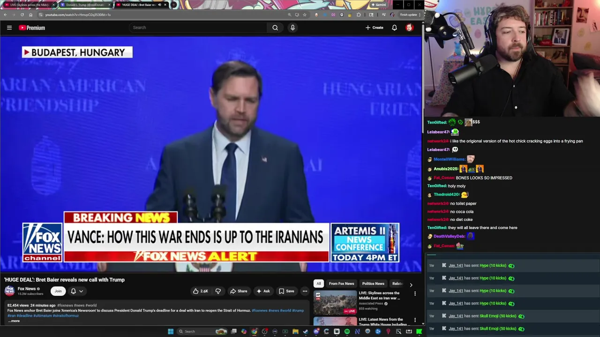Click the streamer webcam overlay
600x337 pixels.
point(512,59)
